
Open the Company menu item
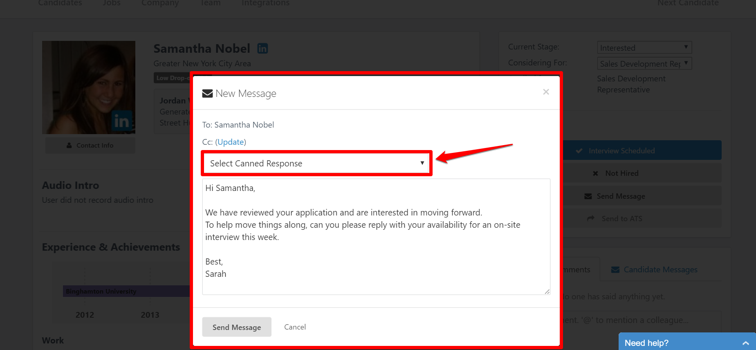click(160, 3)
